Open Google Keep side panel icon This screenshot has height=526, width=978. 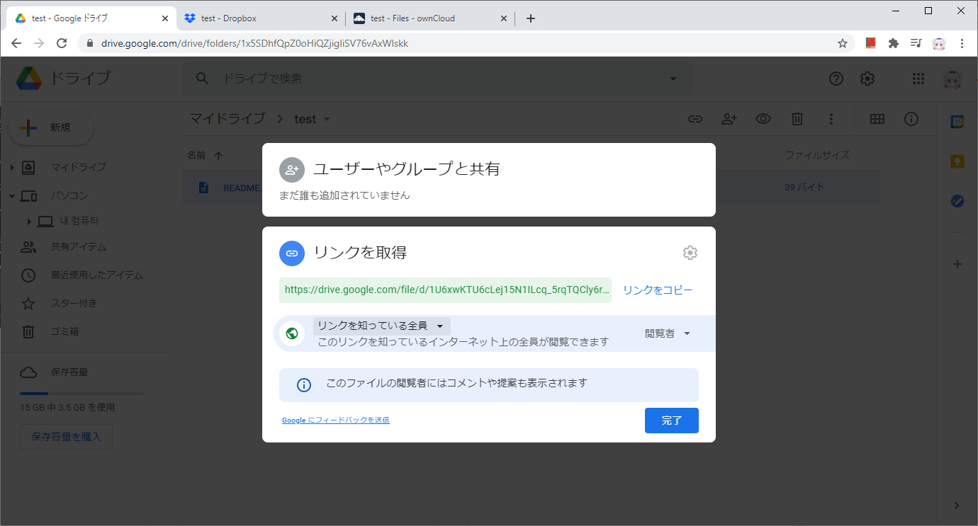pyautogui.click(x=957, y=161)
